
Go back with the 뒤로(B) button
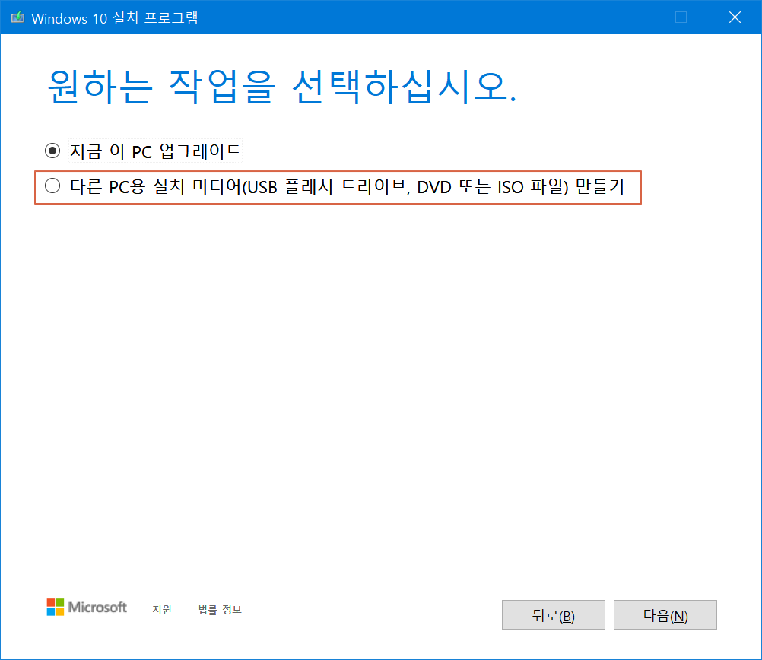553,615
